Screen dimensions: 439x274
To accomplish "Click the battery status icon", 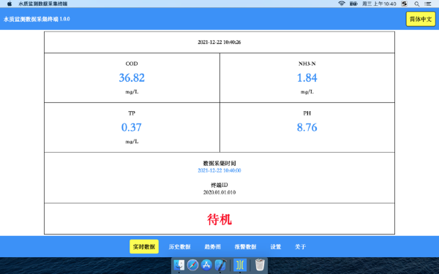I will [x=353, y=4].
